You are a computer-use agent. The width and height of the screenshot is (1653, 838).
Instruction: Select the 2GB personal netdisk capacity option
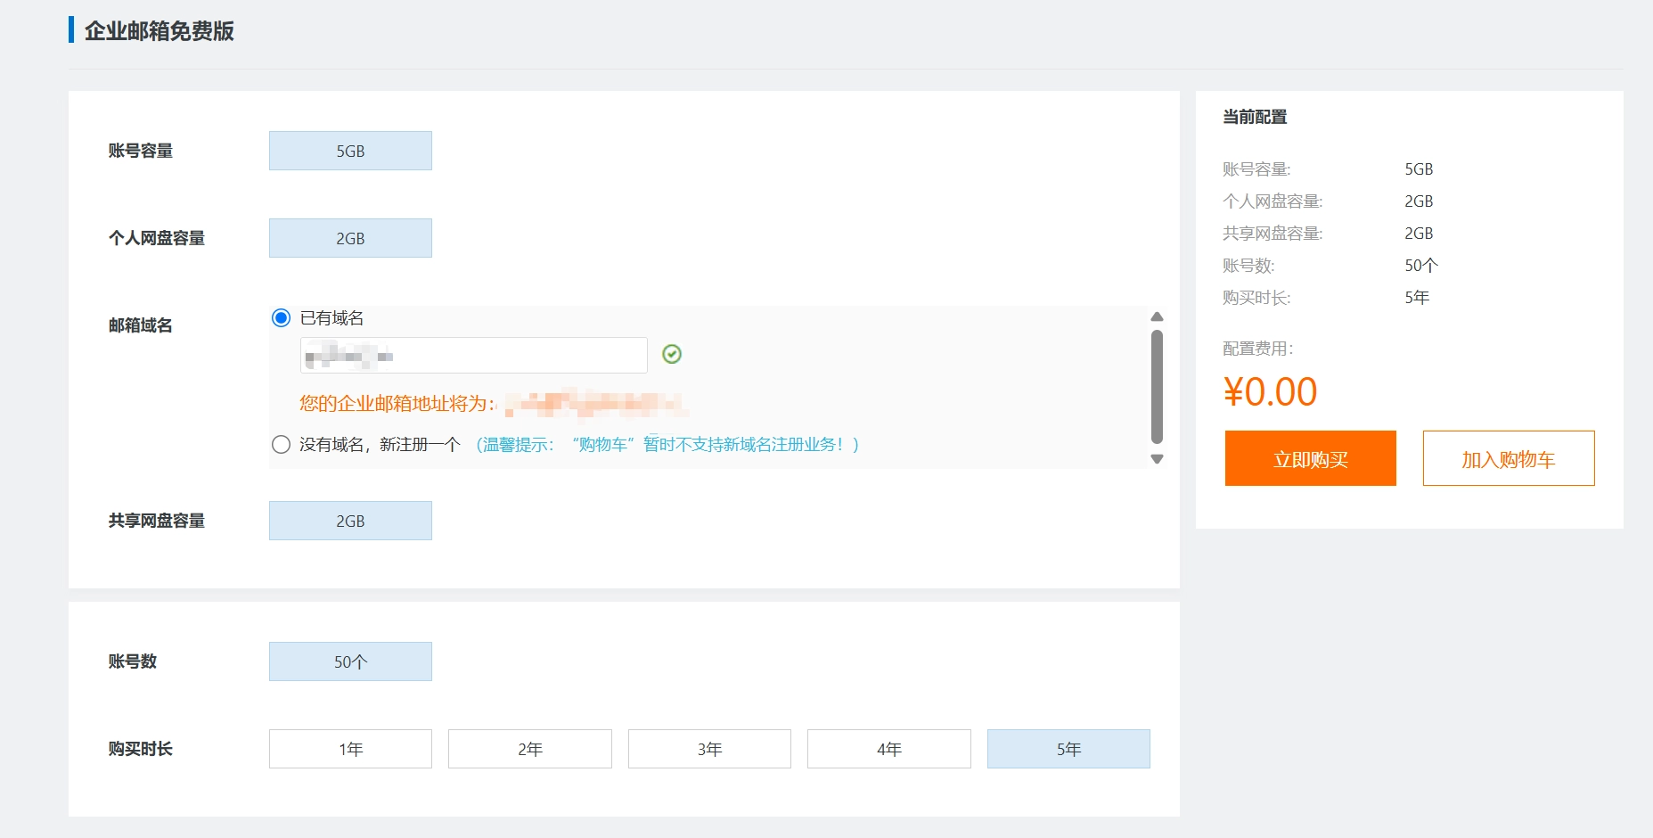coord(350,239)
